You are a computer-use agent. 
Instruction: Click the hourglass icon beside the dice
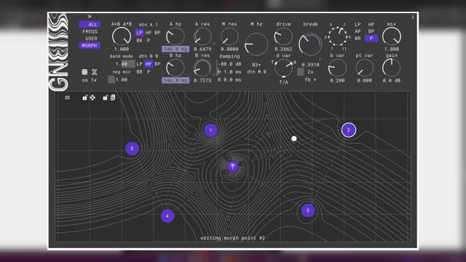(x=94, y=72)
